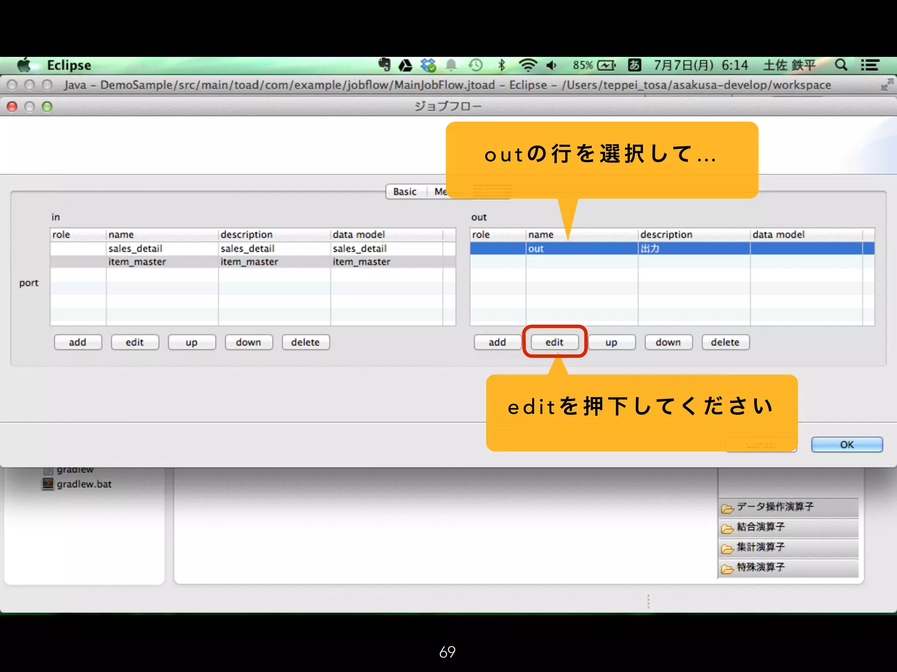
Task: Open Spotlight search magnifier
Action: [x=840, y=65]
